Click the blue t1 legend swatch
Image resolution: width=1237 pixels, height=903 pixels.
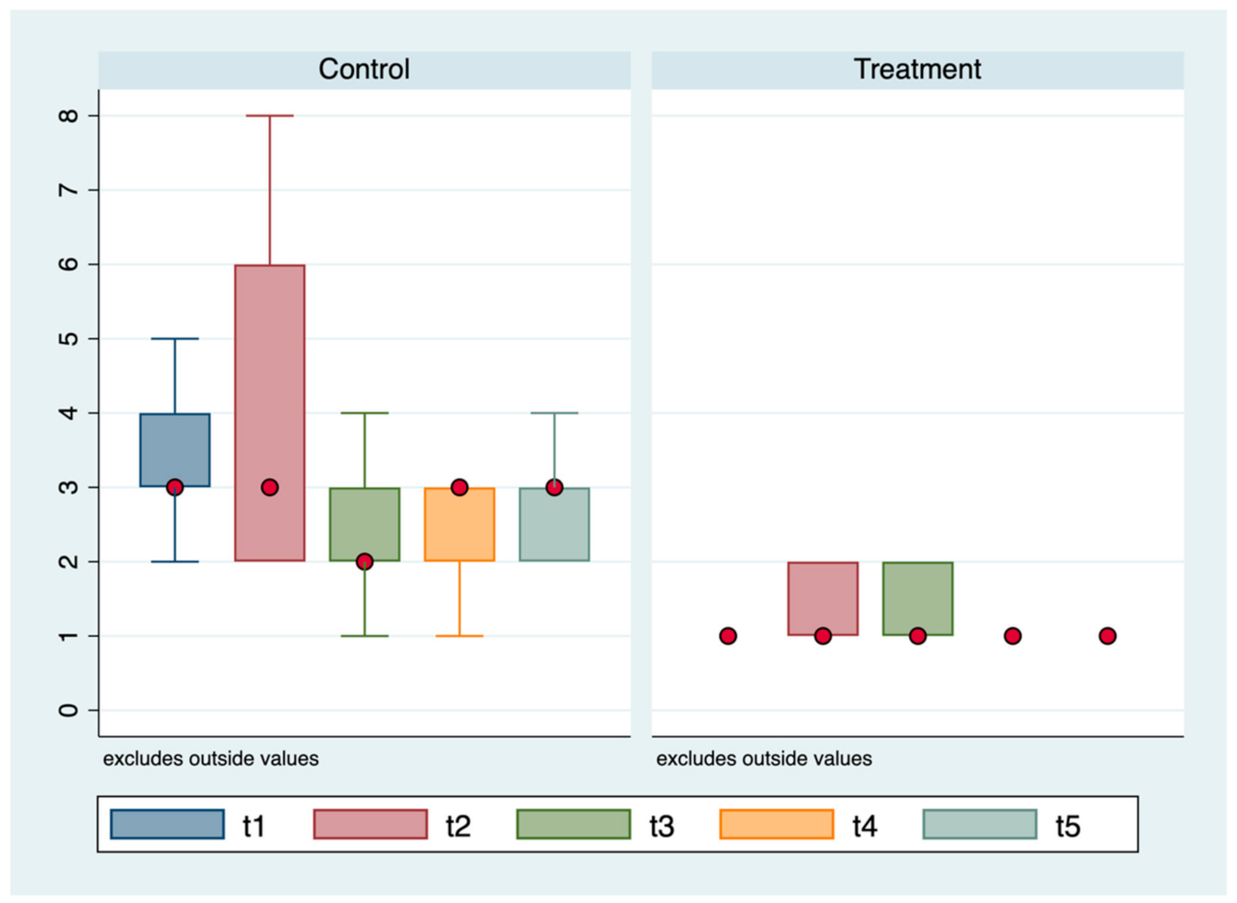click(168, 825)
